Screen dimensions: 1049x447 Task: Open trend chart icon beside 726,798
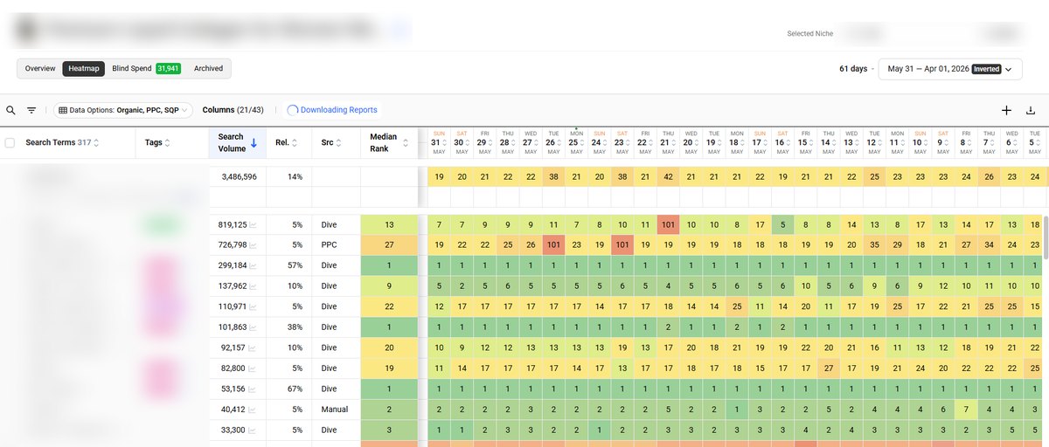tap(253, 245)
